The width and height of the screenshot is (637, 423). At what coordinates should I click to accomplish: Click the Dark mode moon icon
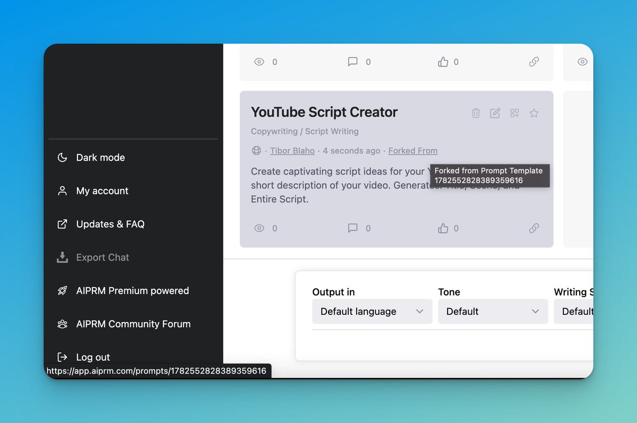point(62,157)
